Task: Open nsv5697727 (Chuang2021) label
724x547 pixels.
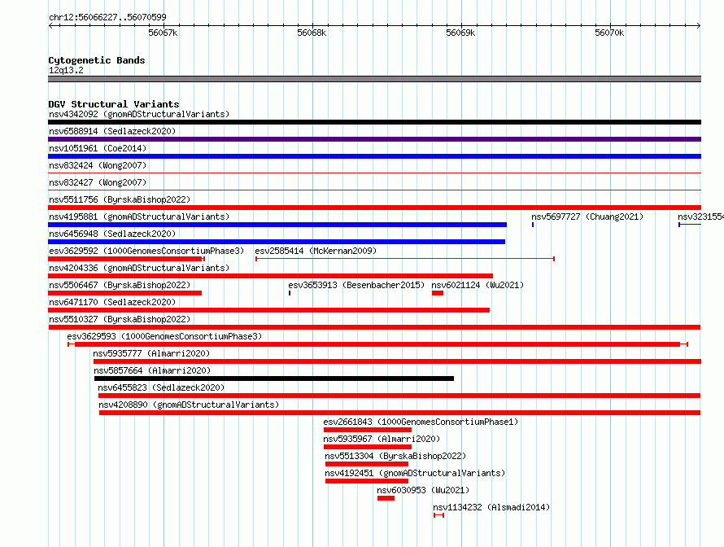Action: coord(587,217)
